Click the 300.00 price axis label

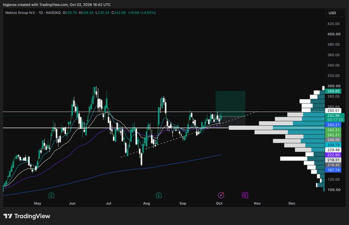pos(334,86)
